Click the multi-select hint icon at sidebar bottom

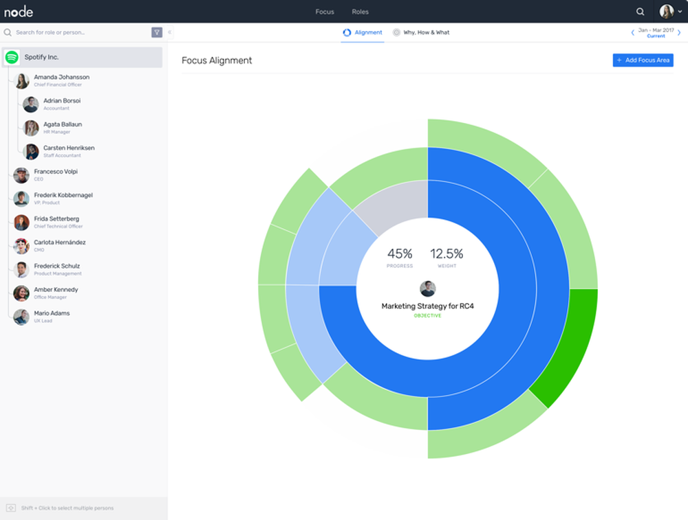click(x=12, y=508)
